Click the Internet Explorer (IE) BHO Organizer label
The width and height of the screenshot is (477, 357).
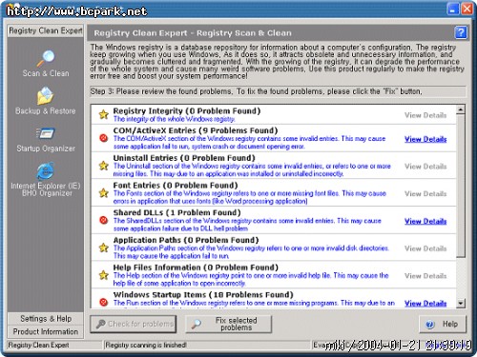46,189
